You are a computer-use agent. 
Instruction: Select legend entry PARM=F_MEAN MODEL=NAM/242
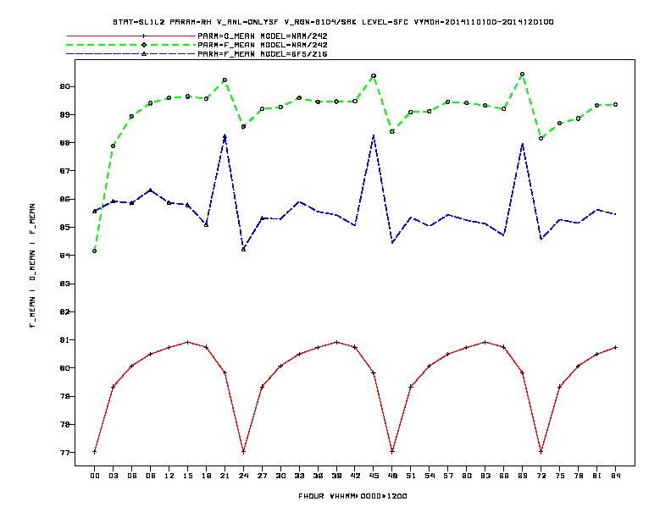pyautogui.click(x=263, y=45)
